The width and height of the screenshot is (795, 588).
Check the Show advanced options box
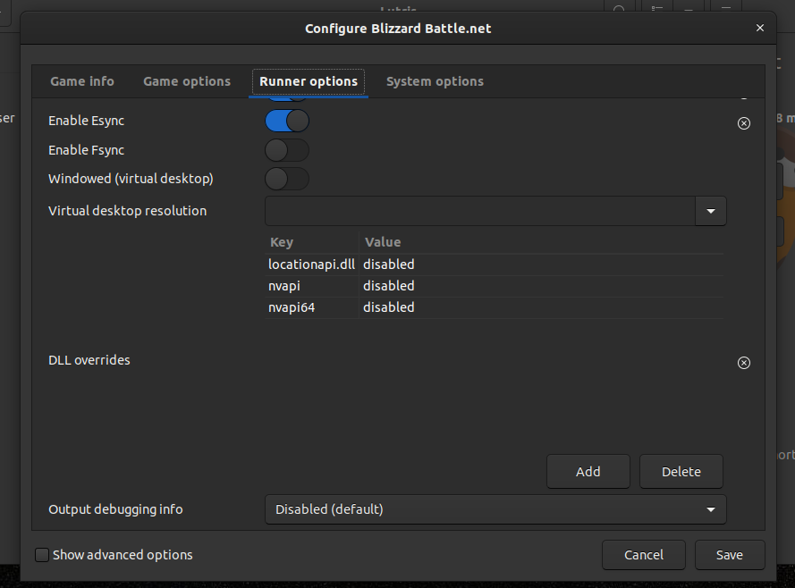(x=42, y=555)
